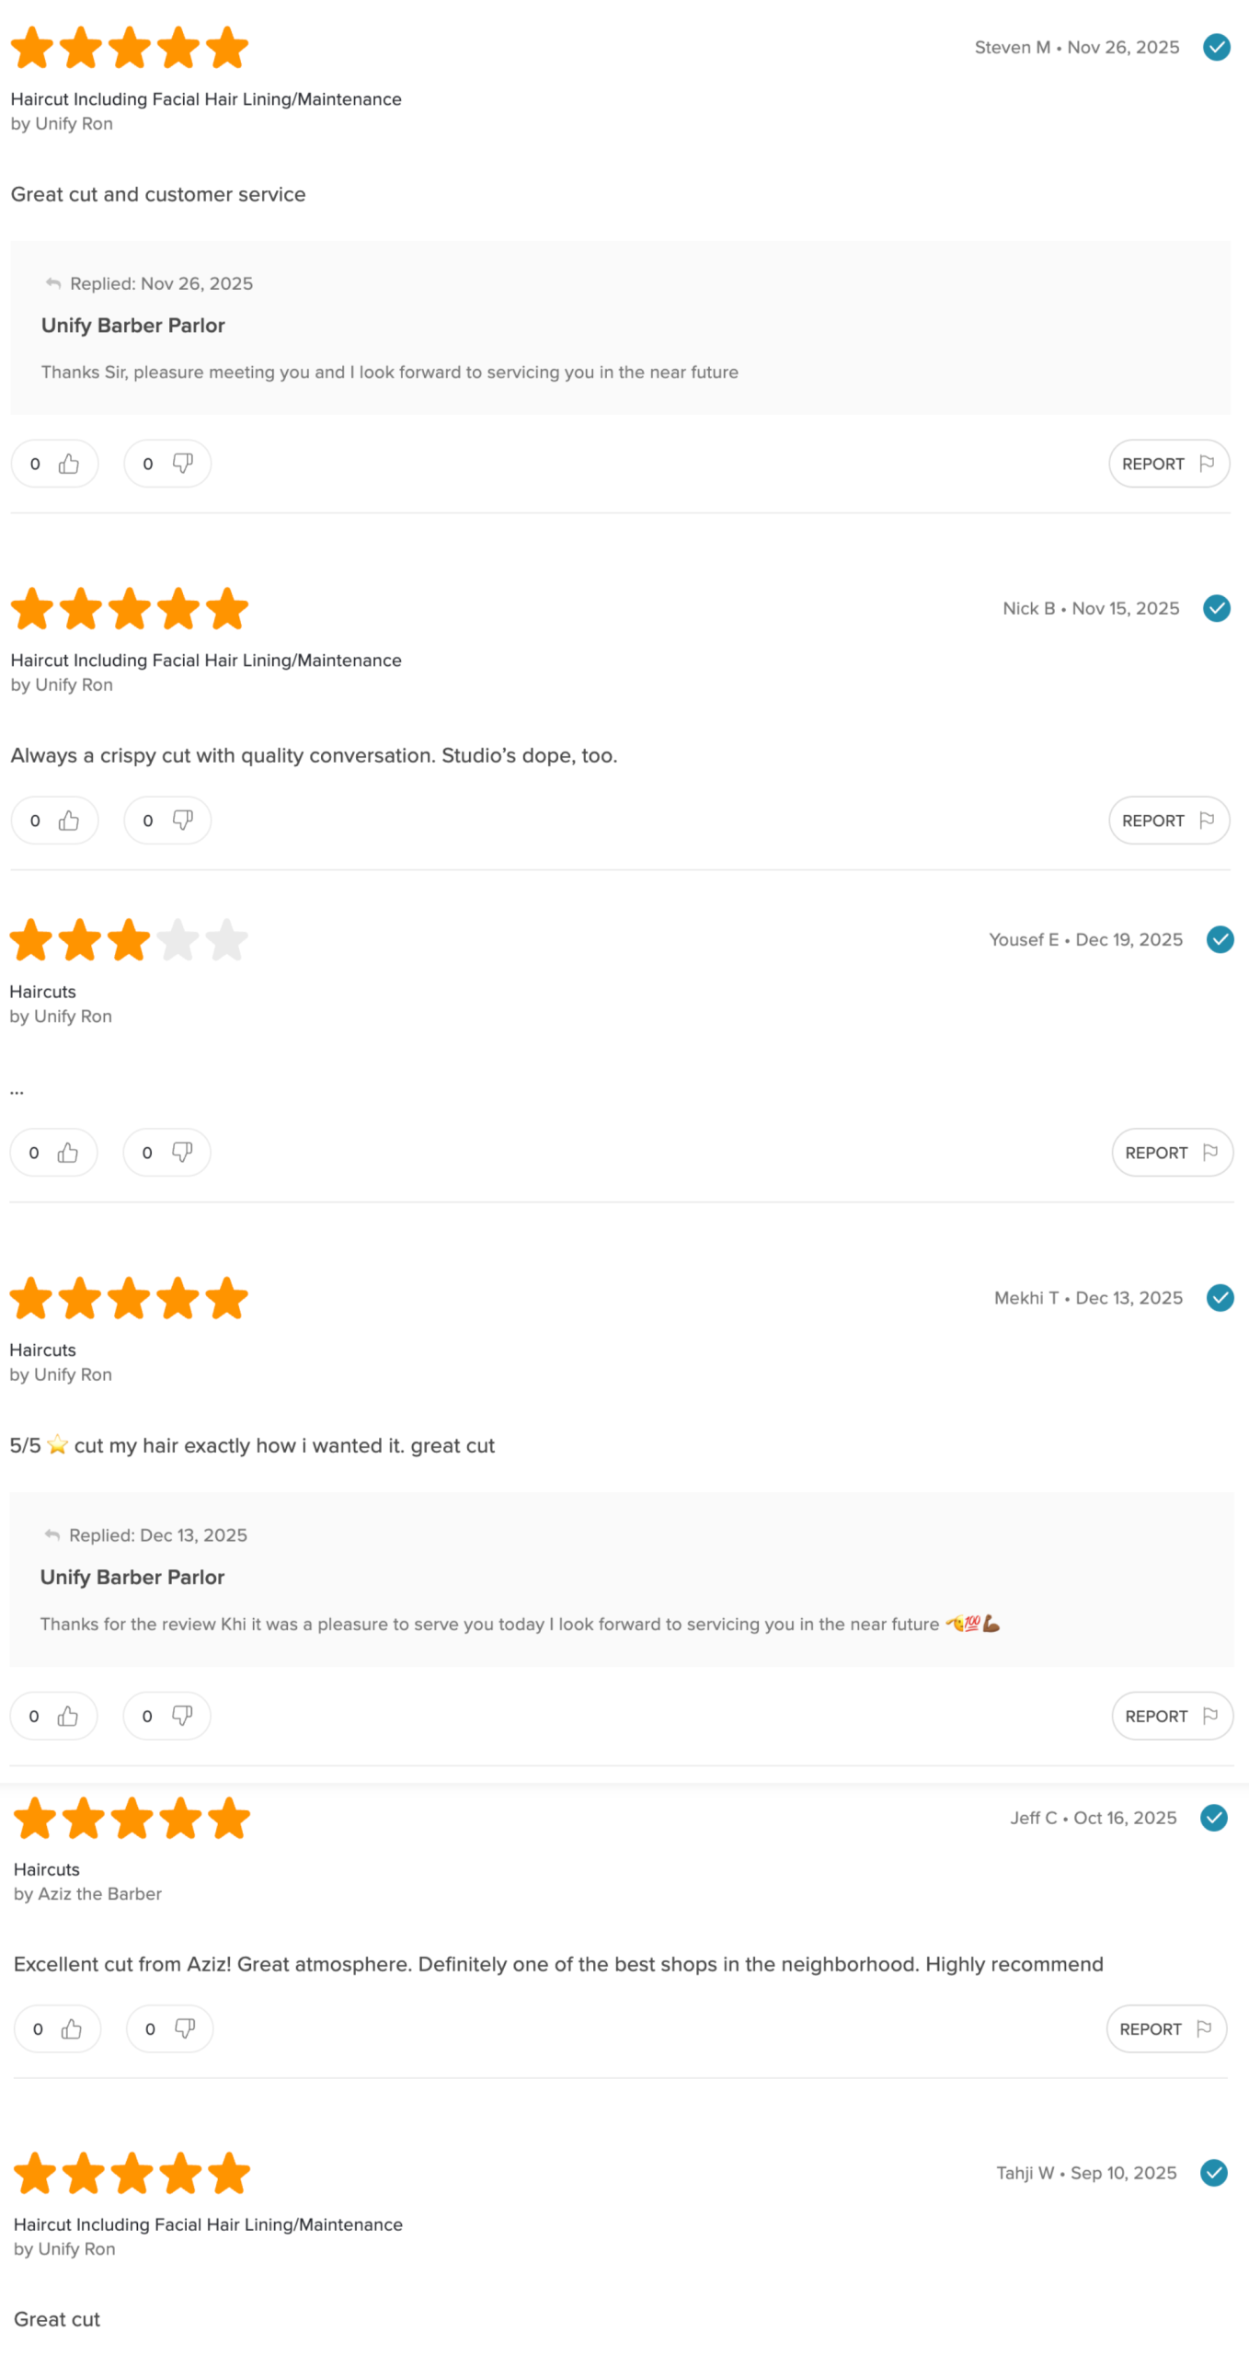Downvote Yousef E's three-star review

tap(166, 1153)
